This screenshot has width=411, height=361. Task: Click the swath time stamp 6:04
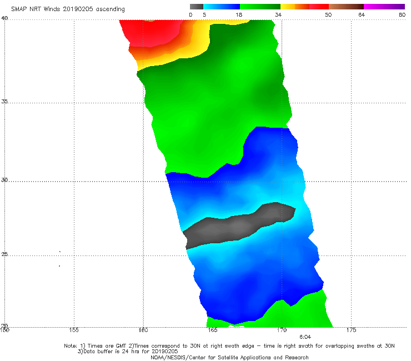(305, 337)
